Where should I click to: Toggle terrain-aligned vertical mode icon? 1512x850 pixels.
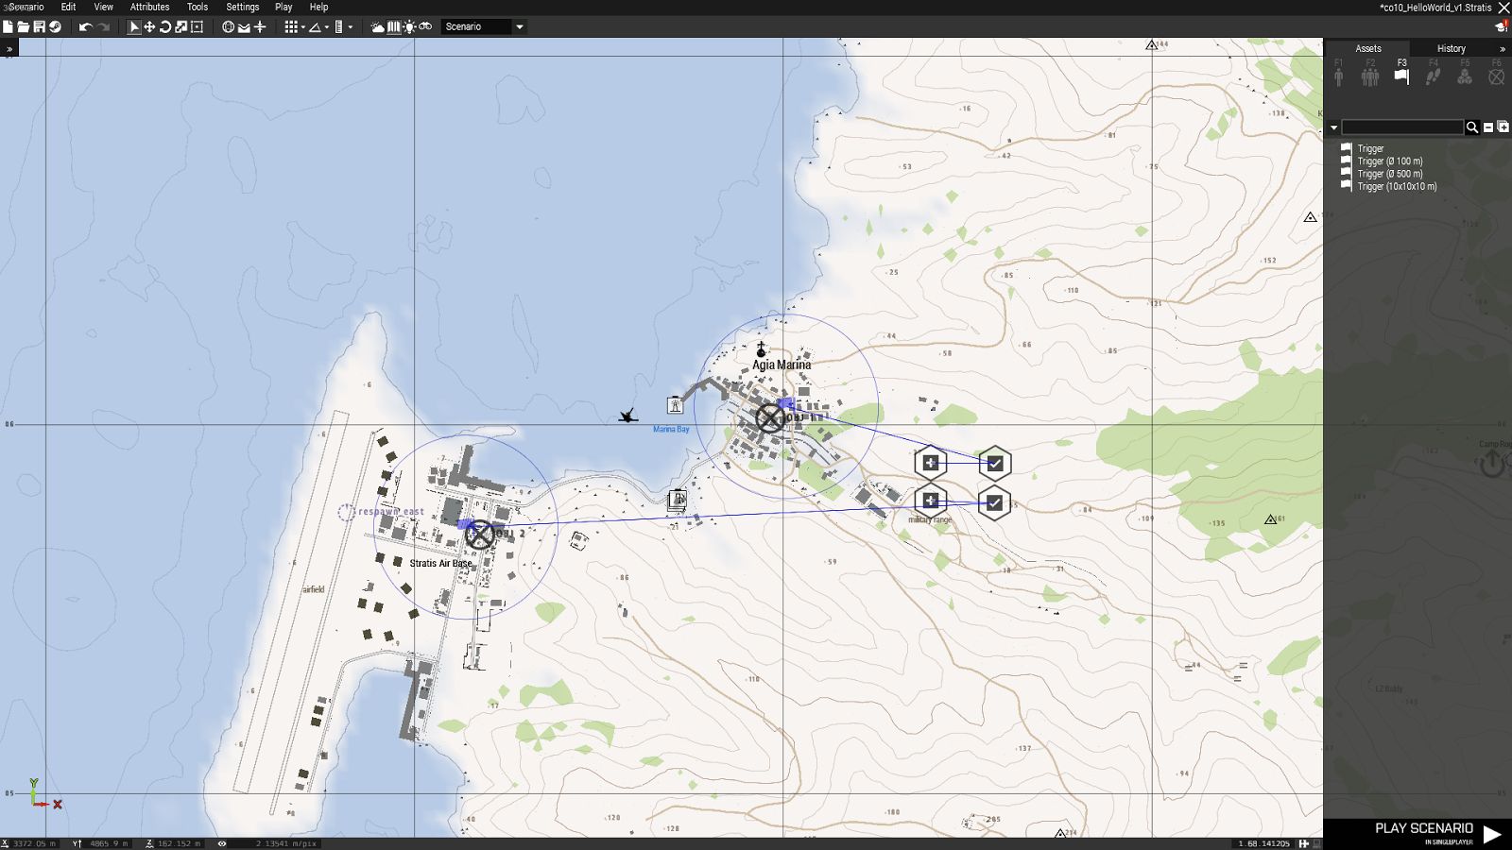click(x=244, y=26)
